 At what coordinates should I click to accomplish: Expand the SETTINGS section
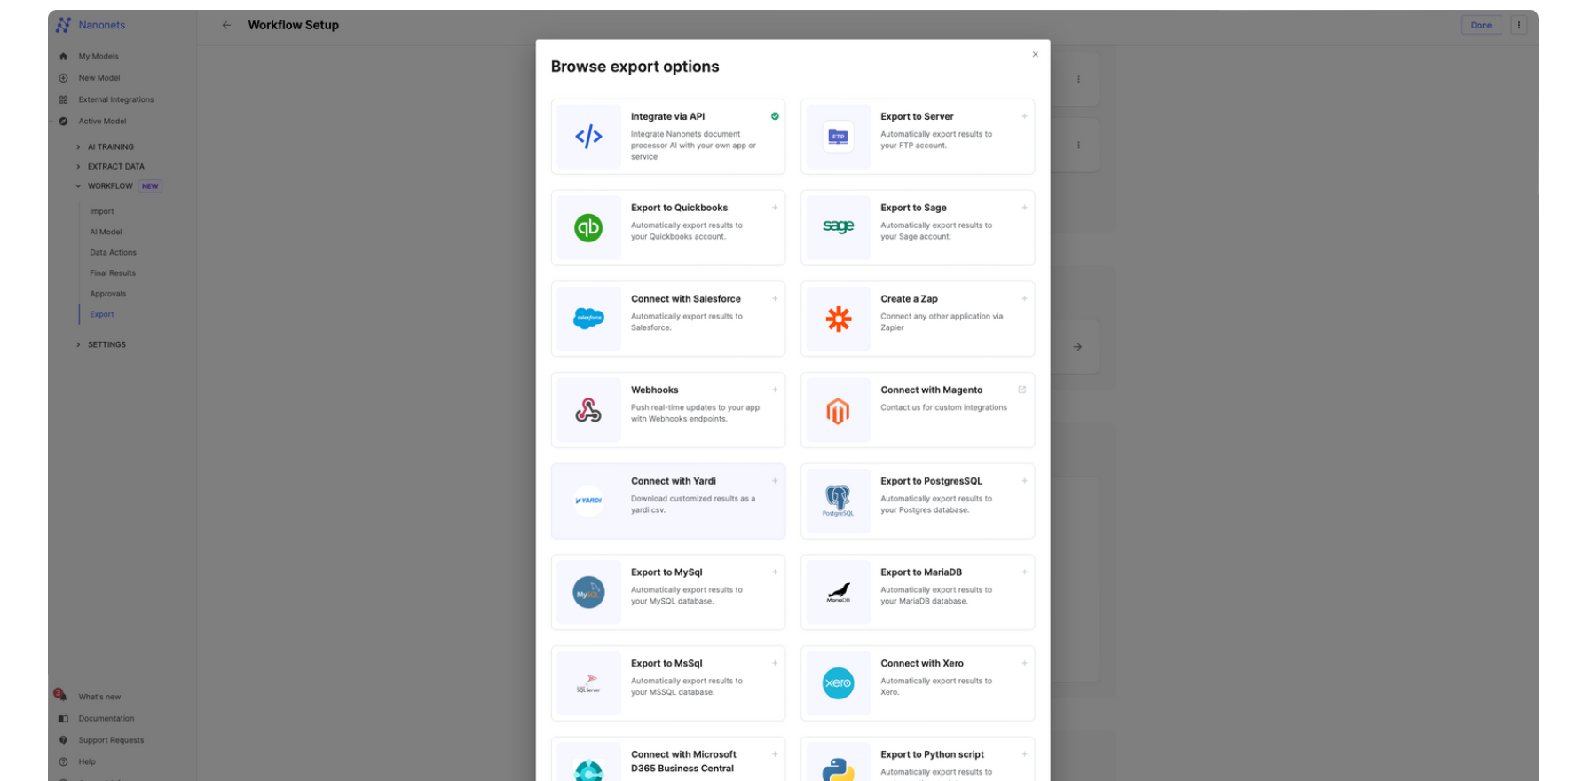[x=106, y=344]
